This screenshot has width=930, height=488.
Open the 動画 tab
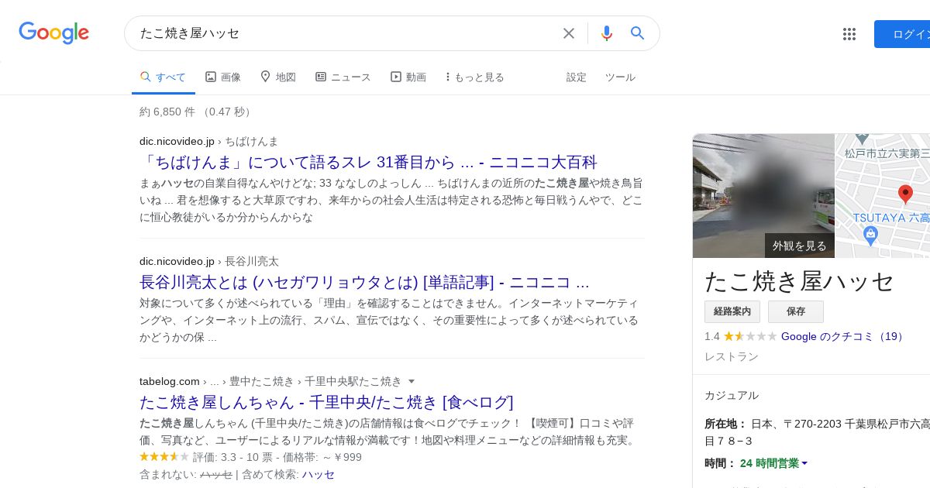[408, 77]
